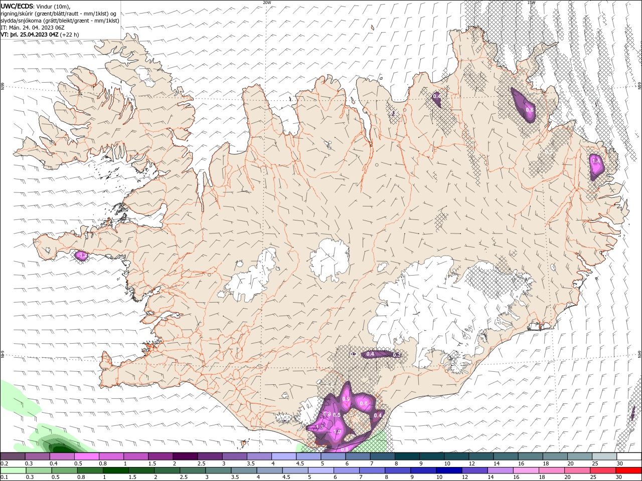Select upper legend swatch between 0.5 and 0.8
Screen dimensions: 642x481
[x=86, y=456]
